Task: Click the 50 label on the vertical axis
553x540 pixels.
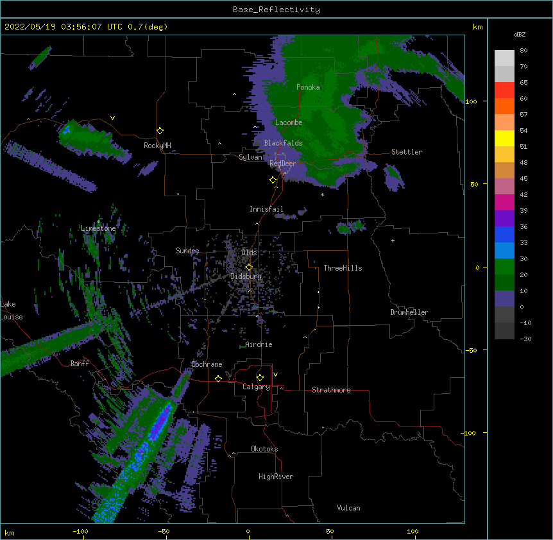Action: 474,184
